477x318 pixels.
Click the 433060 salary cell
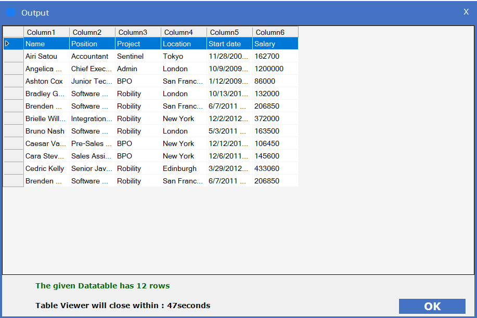point(275,168)
